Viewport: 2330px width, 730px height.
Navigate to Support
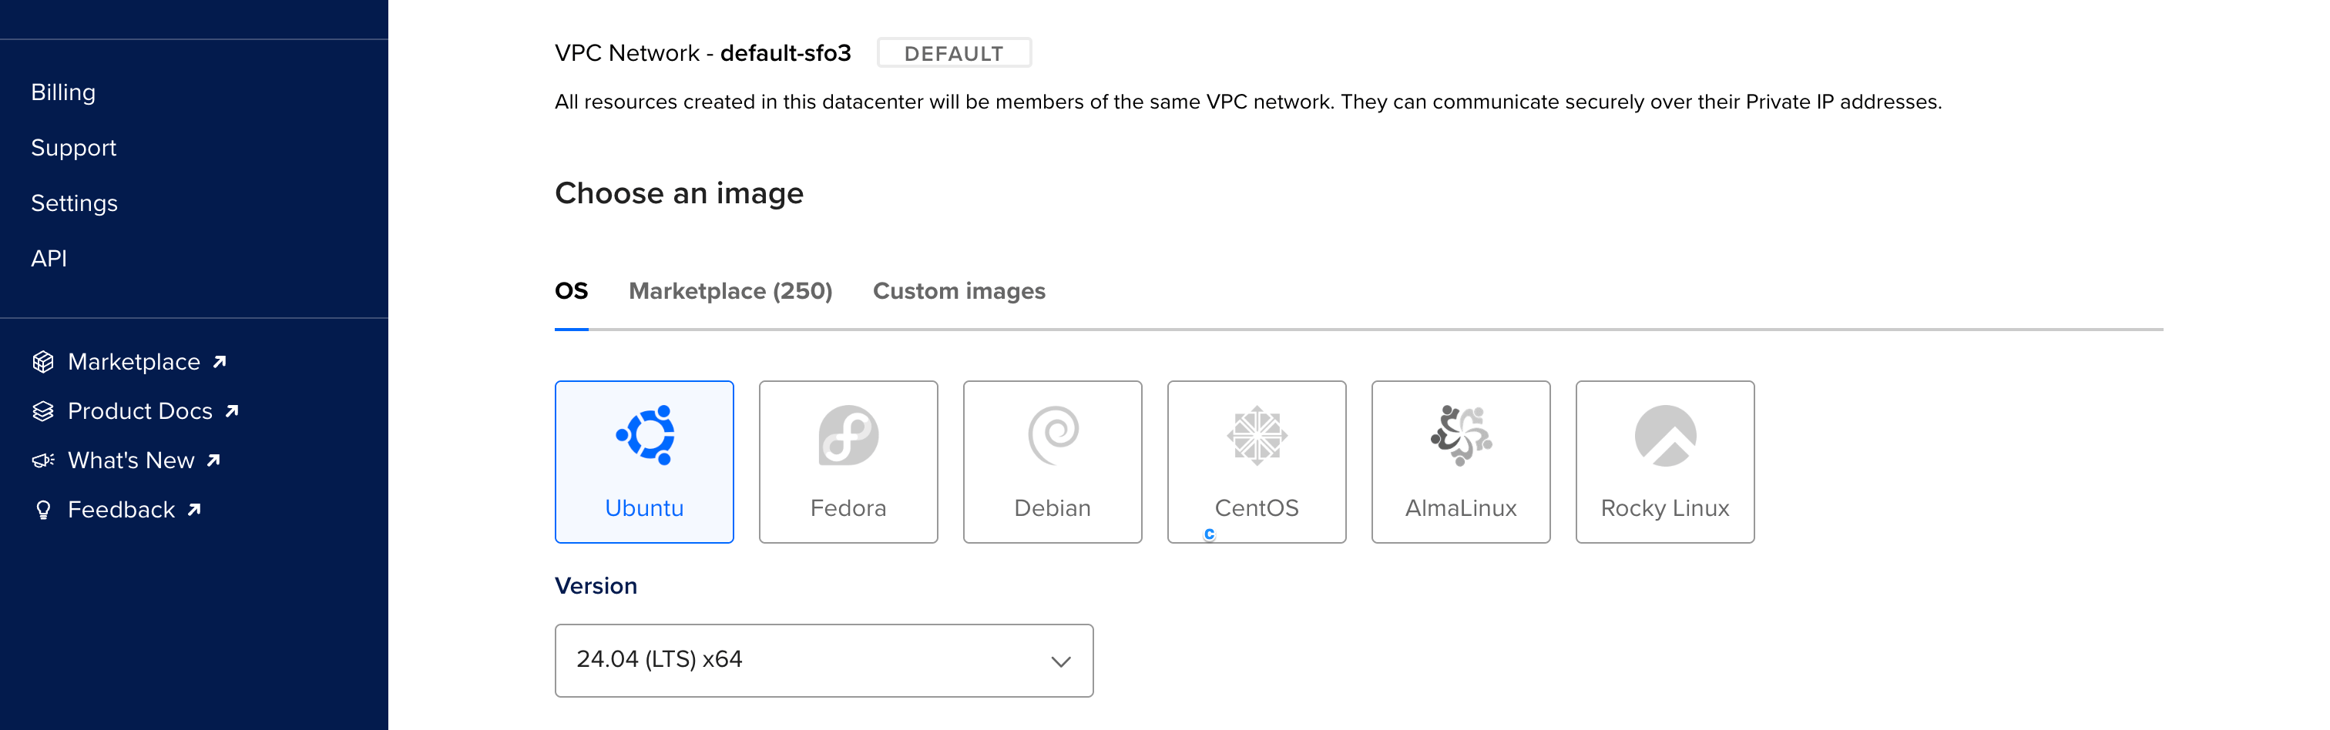73,147
